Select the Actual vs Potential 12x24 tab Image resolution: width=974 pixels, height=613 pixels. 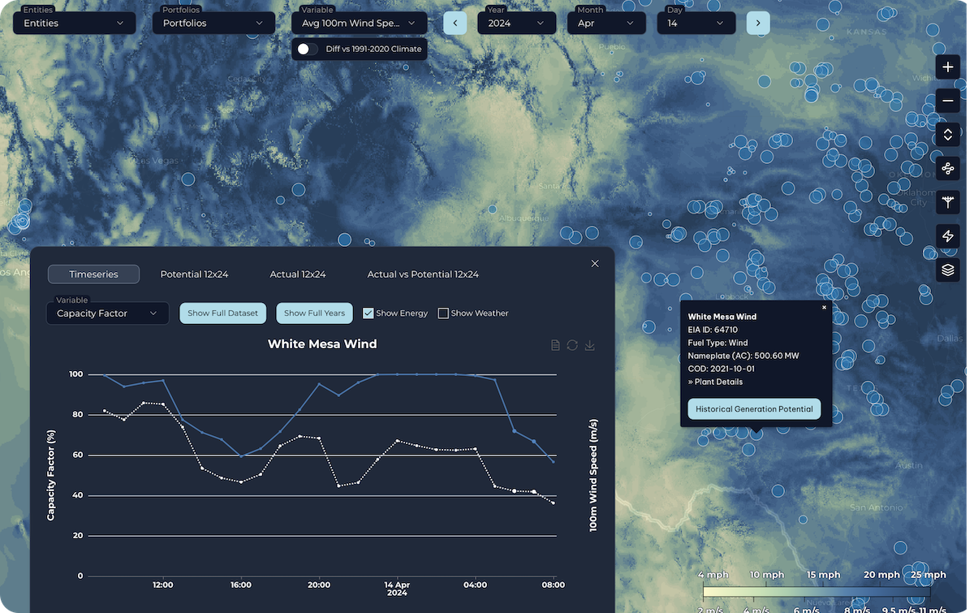tap(423, 274)
